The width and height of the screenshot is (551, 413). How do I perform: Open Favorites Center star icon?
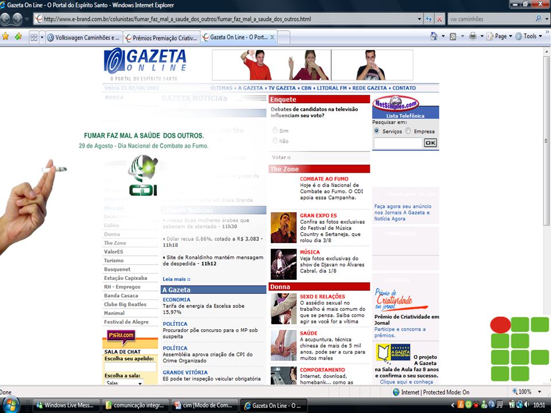[6, 36]
